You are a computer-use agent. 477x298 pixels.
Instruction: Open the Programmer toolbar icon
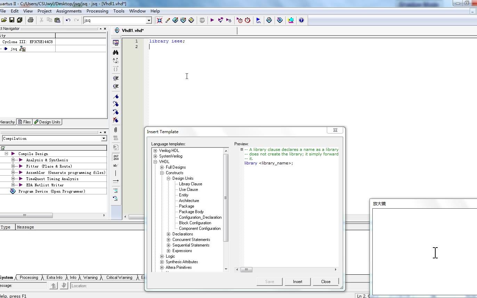tap(280, 20)
